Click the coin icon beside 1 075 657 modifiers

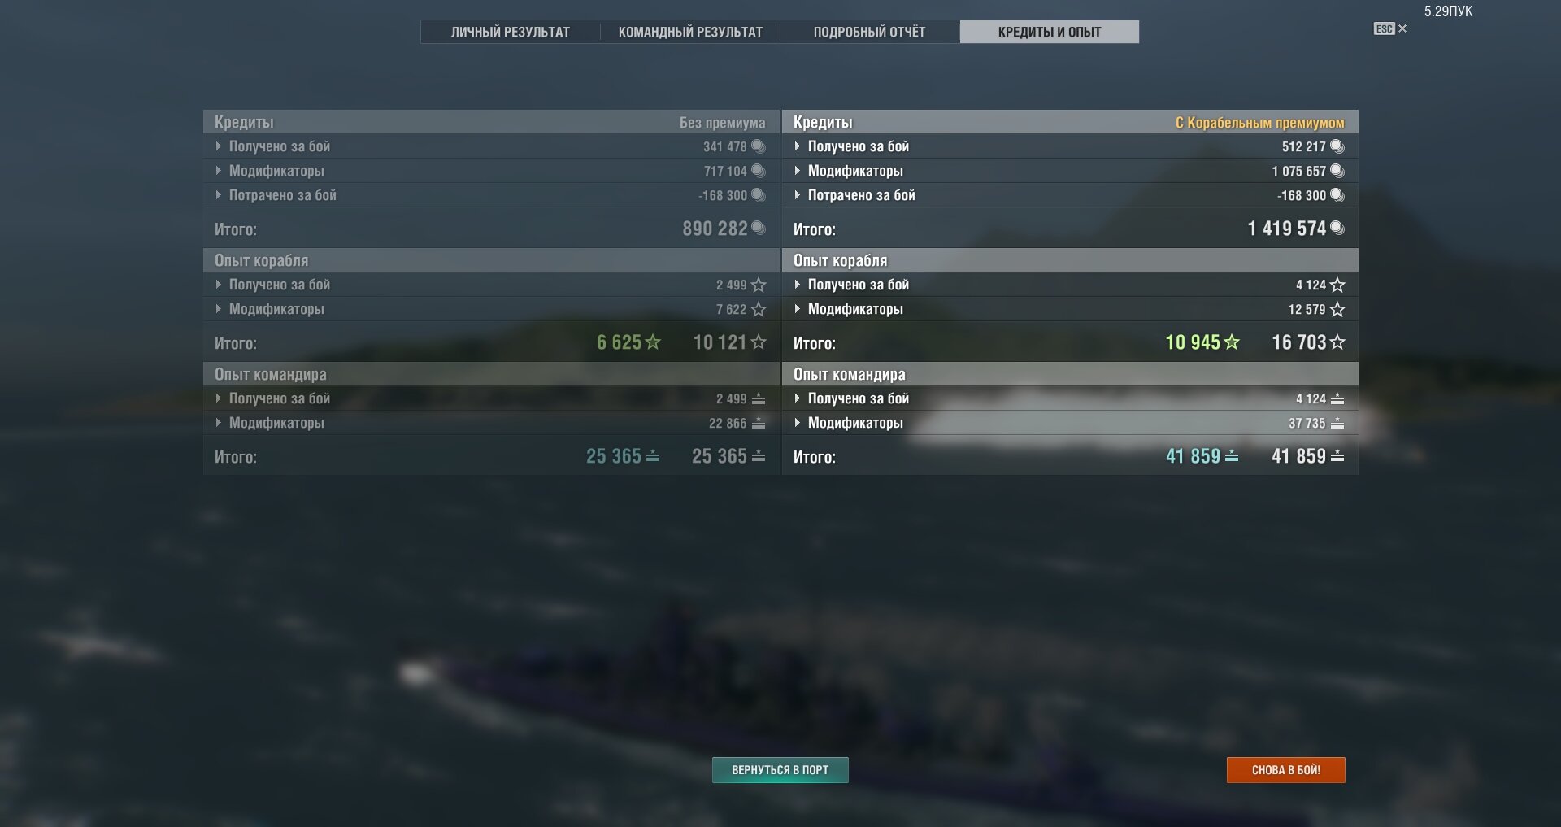(x=1337, y=171)
